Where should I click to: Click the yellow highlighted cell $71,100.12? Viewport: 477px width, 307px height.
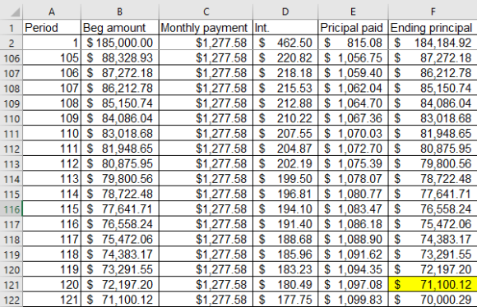point(433,285)
